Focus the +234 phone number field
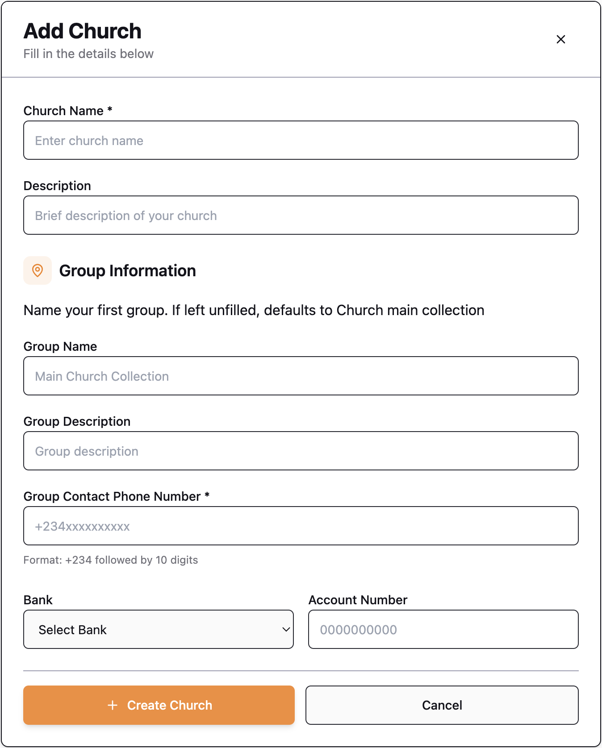The height and width of the screenshot is (748, 602). pyautogui.click(x=301, y=526)
